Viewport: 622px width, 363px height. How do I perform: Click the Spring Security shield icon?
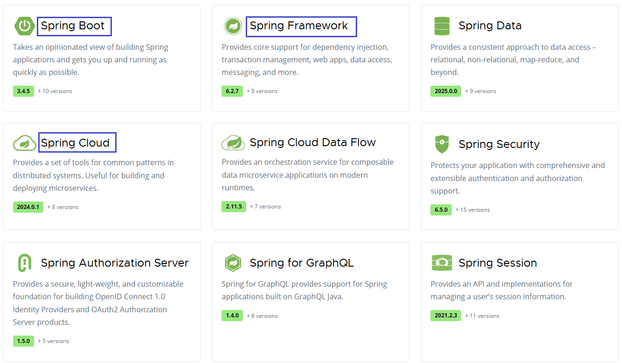click(442, 144)
